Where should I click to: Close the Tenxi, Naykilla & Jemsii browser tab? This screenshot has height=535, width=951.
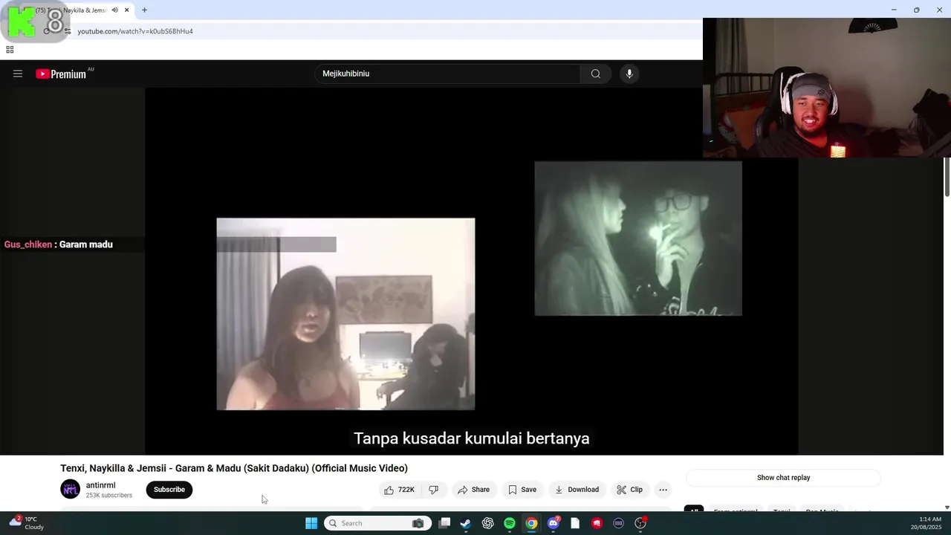(x=126, y=10)
